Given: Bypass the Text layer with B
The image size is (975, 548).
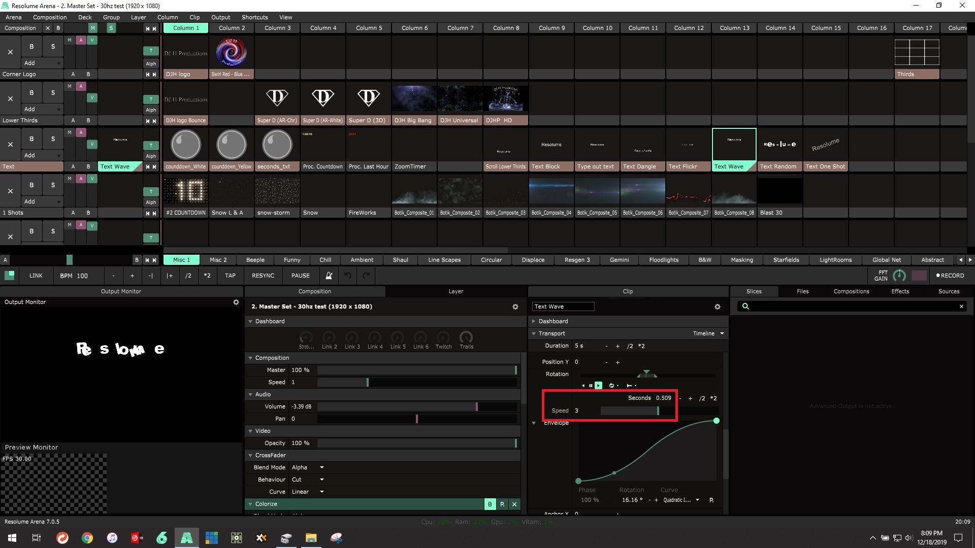Looking at the screenshot, I should [31, 139].
